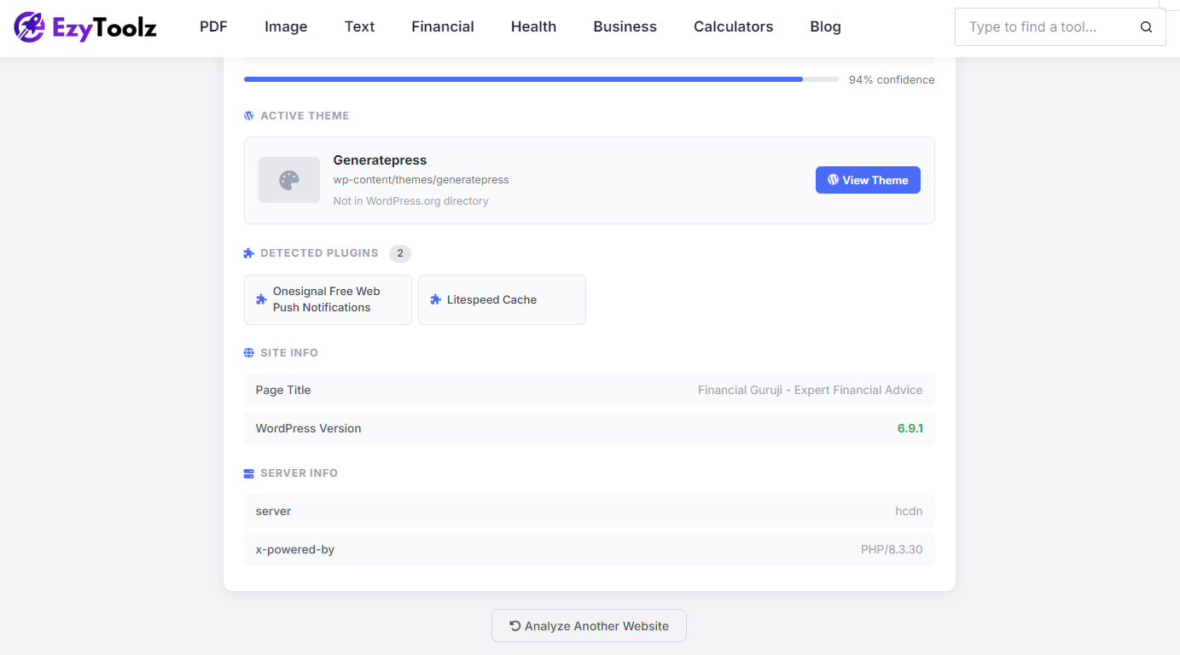Click the server icon next to SERVER INFO
This screenshot has width=1180, height=655.
click(x=247, y=472)
